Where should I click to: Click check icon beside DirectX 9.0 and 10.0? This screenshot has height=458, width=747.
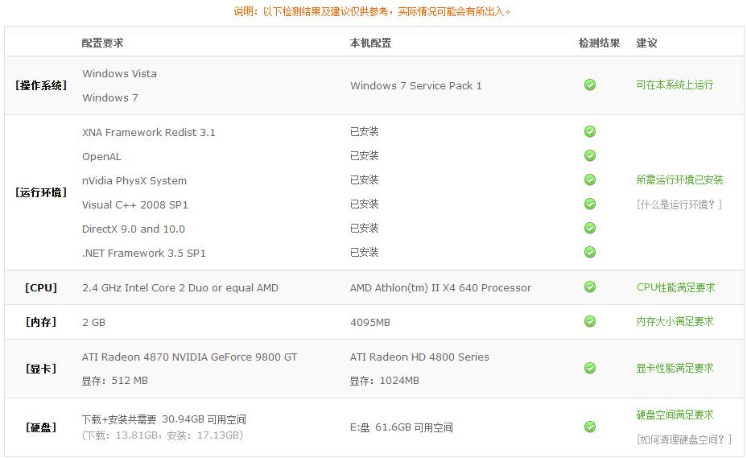[590, 229]
